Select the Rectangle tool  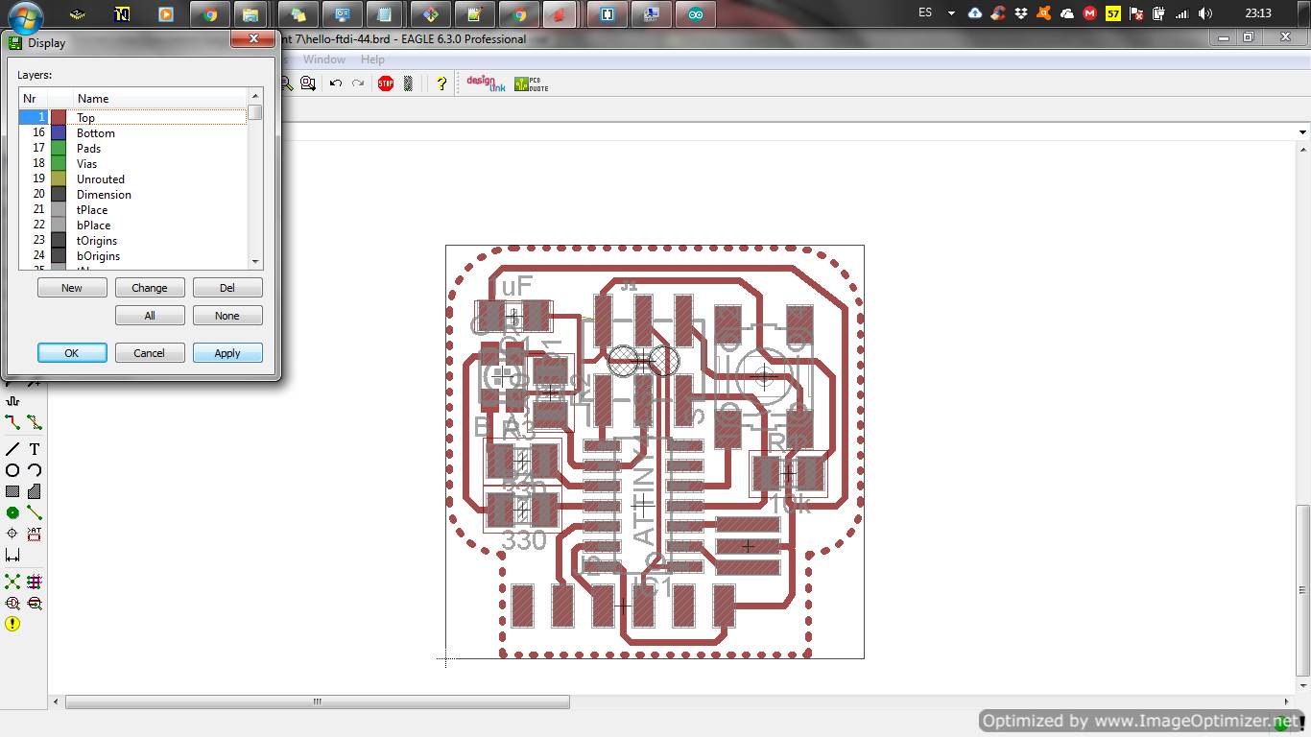click(12, 491)
